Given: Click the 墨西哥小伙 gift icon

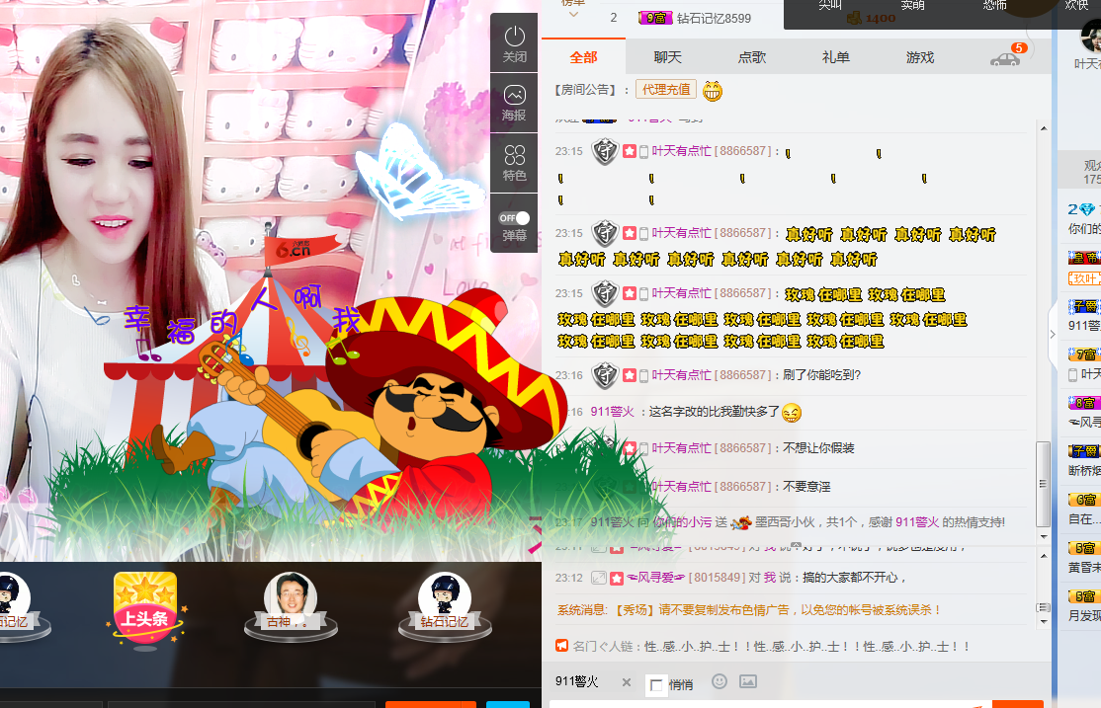Looking at the screenshot, I should (x=741, y=522).
